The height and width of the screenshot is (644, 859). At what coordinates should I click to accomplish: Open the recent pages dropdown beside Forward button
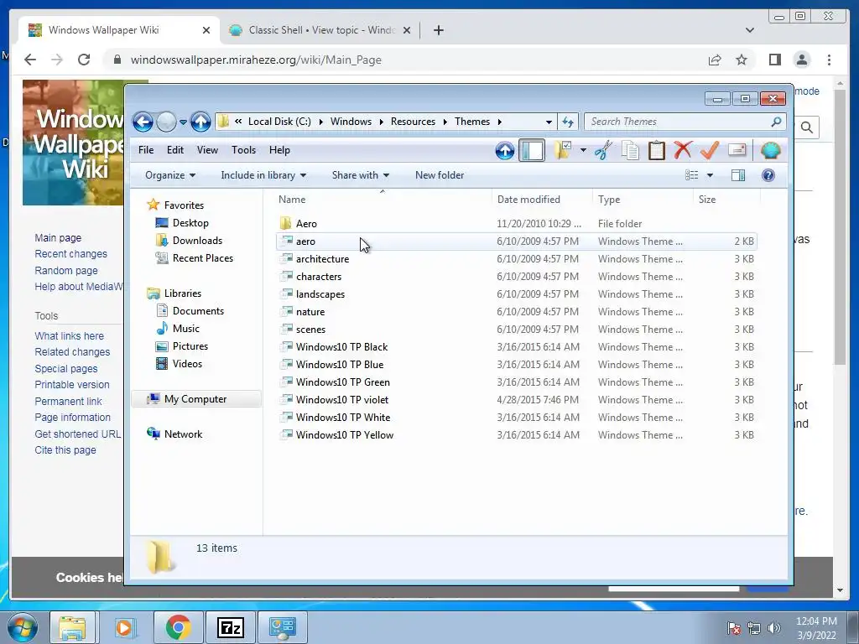point(183,122)
